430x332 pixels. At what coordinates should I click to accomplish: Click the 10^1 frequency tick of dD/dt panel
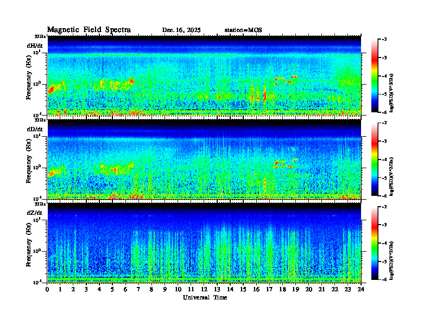tap(37, 136)
